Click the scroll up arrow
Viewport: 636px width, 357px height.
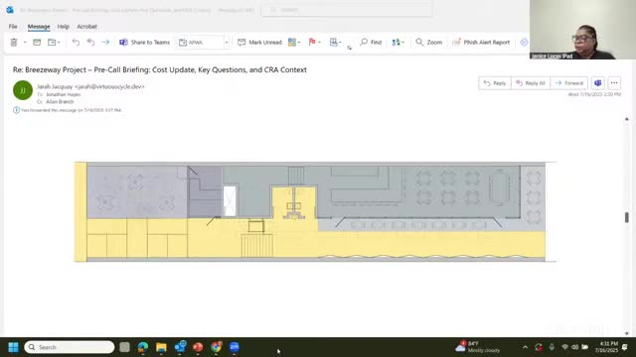[x=627, y=119]
